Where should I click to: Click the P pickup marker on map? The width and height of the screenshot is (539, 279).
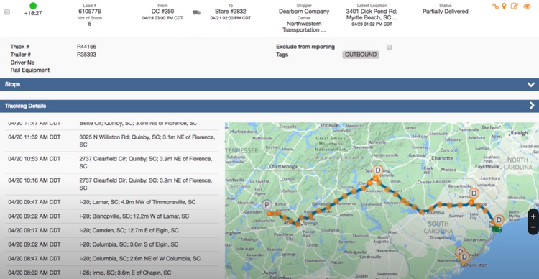267,206
